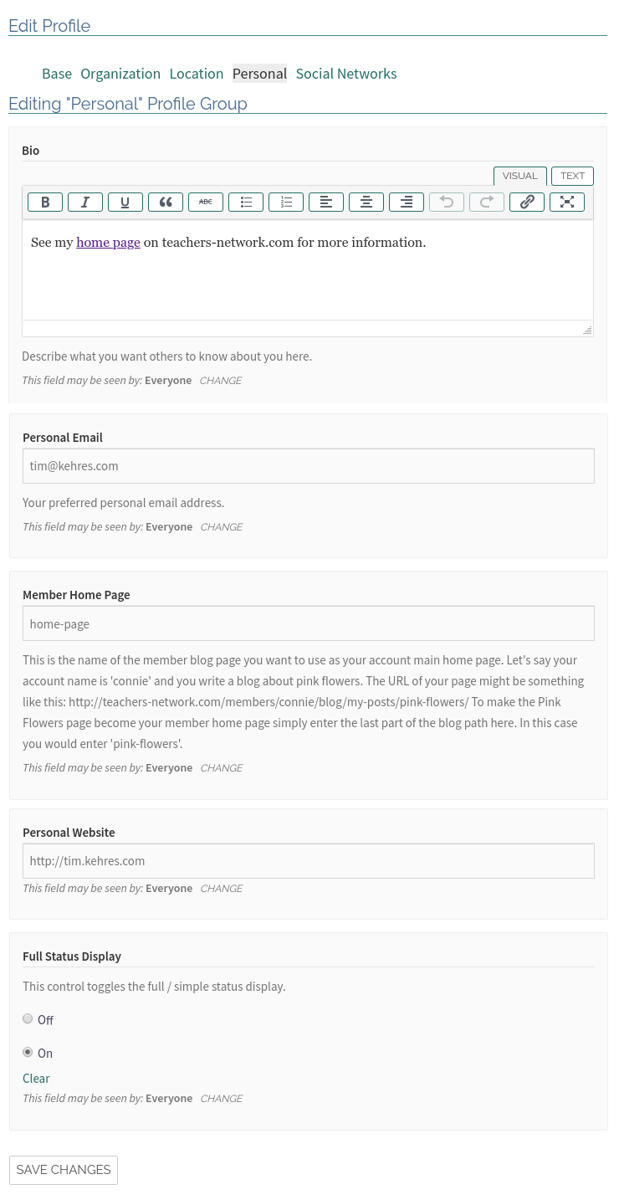619x1200 pixels.
Task: Change visibility of the Personal Email field
Action: click(221, 526)
